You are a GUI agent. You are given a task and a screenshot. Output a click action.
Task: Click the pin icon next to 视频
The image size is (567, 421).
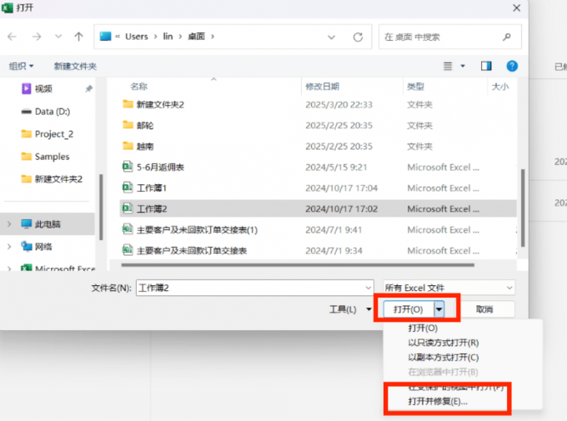click(88, 88)
